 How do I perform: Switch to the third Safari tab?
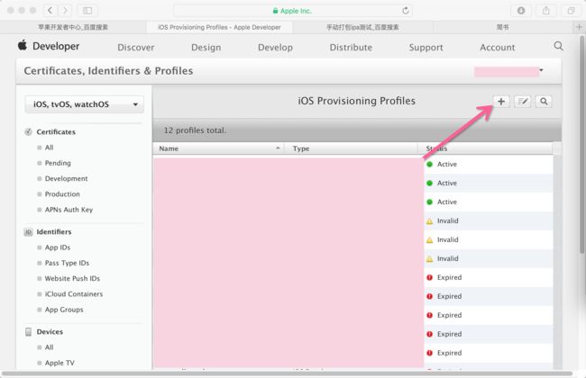362,27
